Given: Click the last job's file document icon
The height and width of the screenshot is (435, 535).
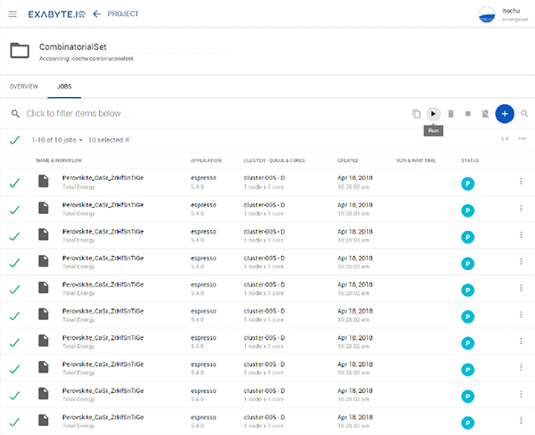Looking at the screenshot, I should pos(44,421).
